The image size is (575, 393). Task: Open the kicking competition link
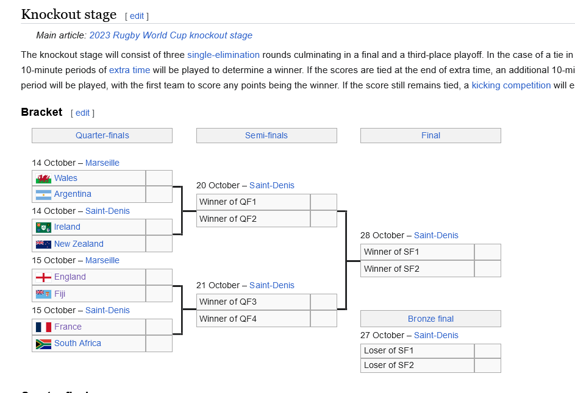511,85
